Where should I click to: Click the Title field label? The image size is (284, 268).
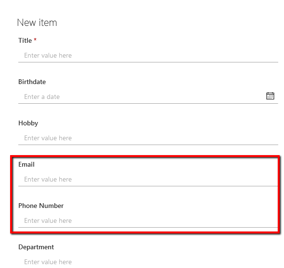(25, 40)
